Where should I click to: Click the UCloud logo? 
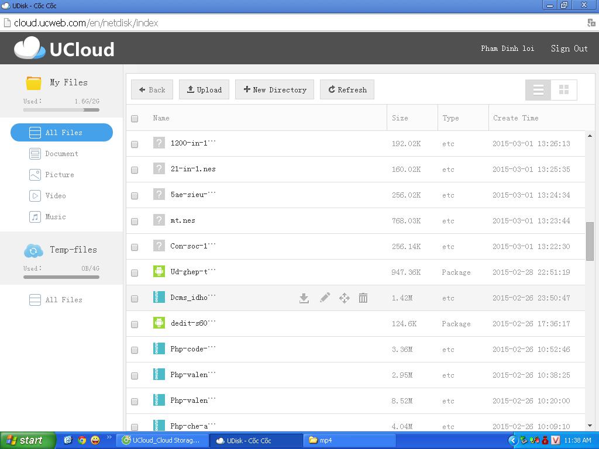(x=64, y=49)
